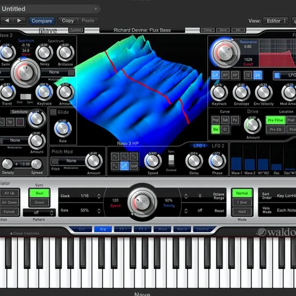Click the Drive Amount knob
Image resolution: width=296 pixels, height=296 pixels.
point(252,125)
